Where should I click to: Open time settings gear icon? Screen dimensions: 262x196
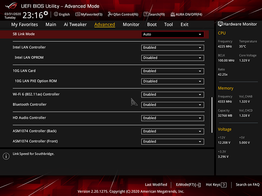pos(46,13)
